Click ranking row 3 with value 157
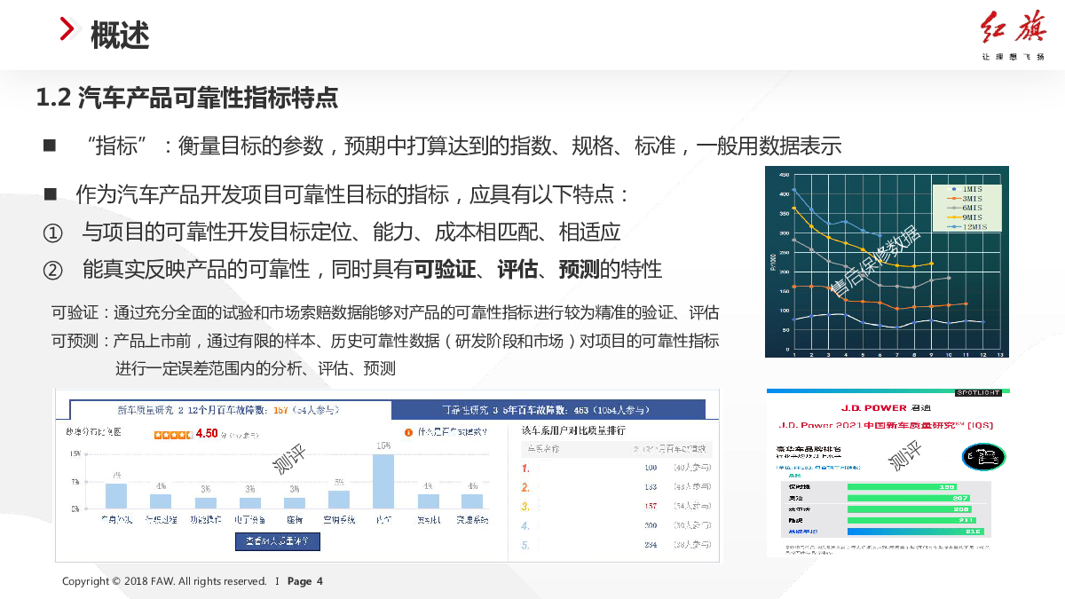This screenshot has height=599, width=1065. pos(616,506)
